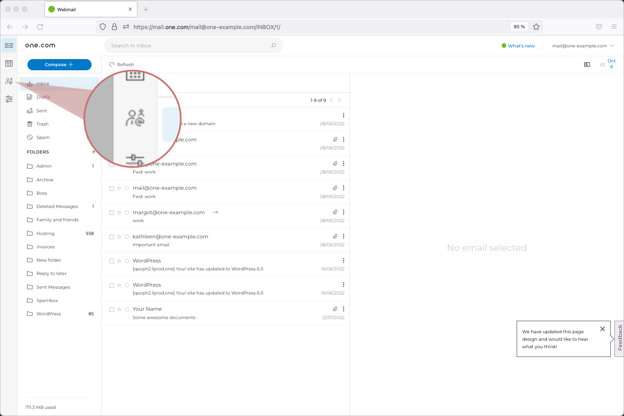Toggle the reading pane layout icon
624x416 pixels.
(x=587, y=64)
